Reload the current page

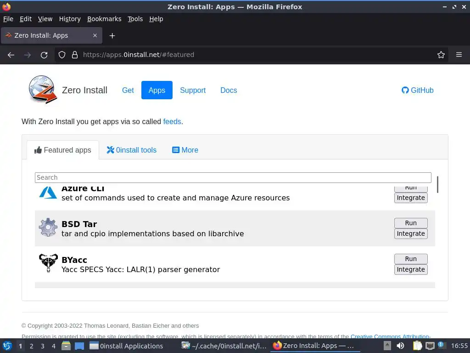click(x=44, y=55)
